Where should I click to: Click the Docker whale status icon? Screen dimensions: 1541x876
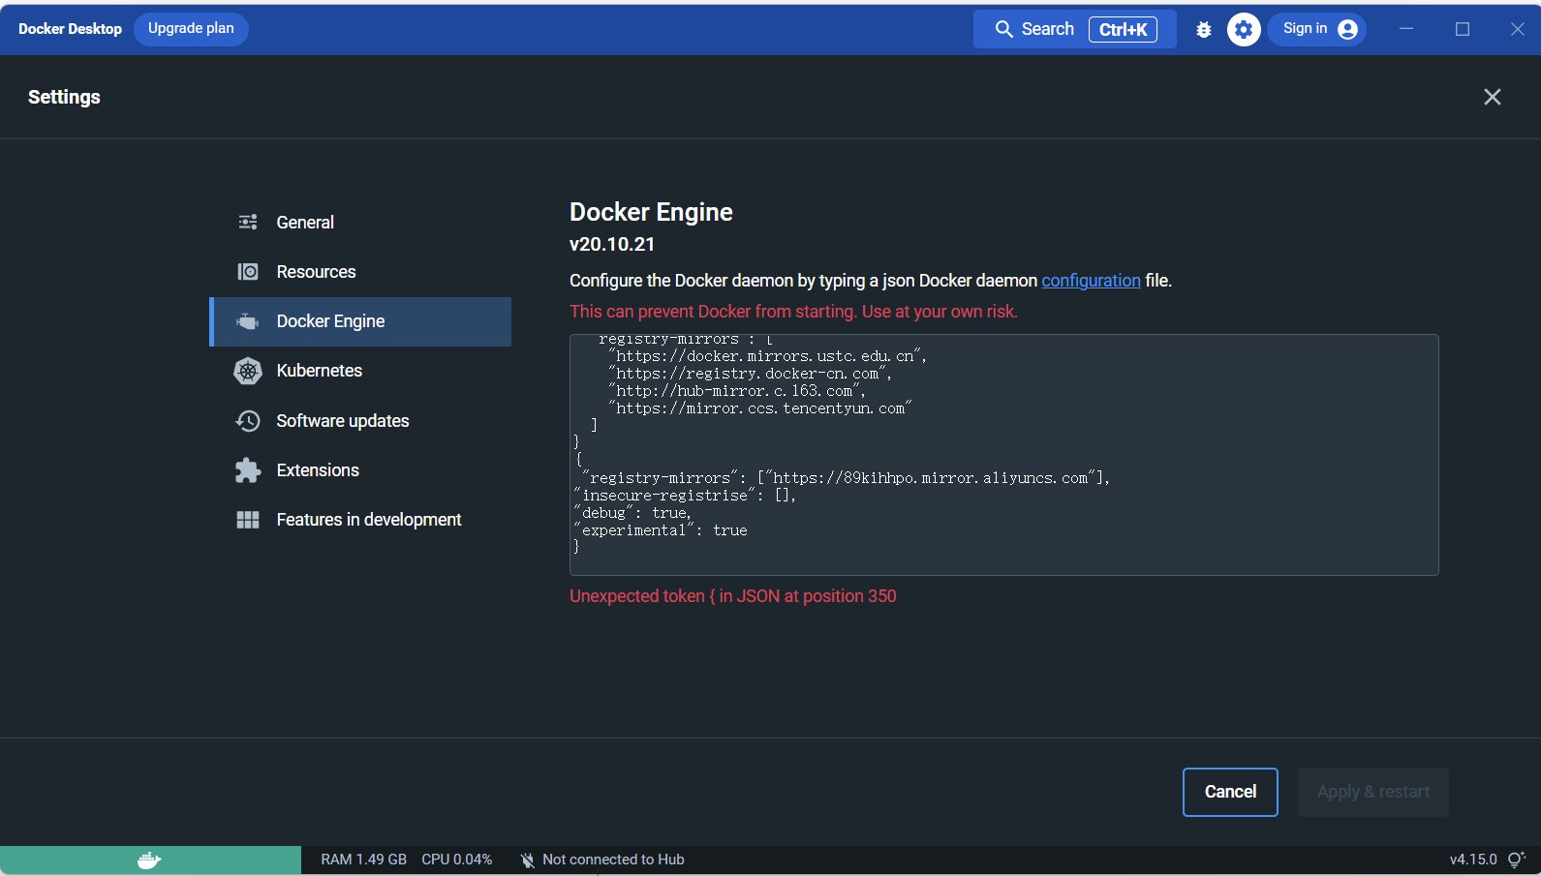click(149, 860)
